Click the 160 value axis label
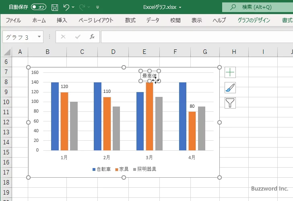 point(35,72)
